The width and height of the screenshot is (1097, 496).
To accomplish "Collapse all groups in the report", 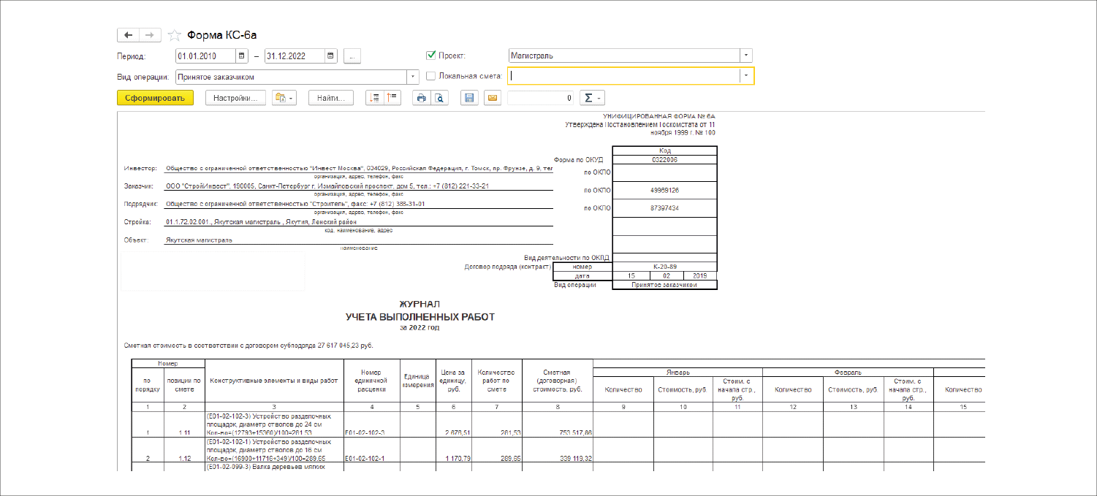I will (392, 98).
